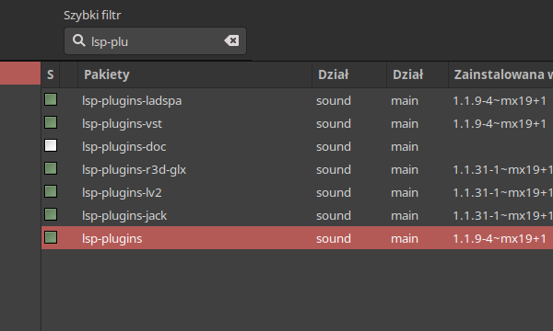Click status box of lsp-plugins-jack
The image size is (553, 331).
tap(51, 214)
